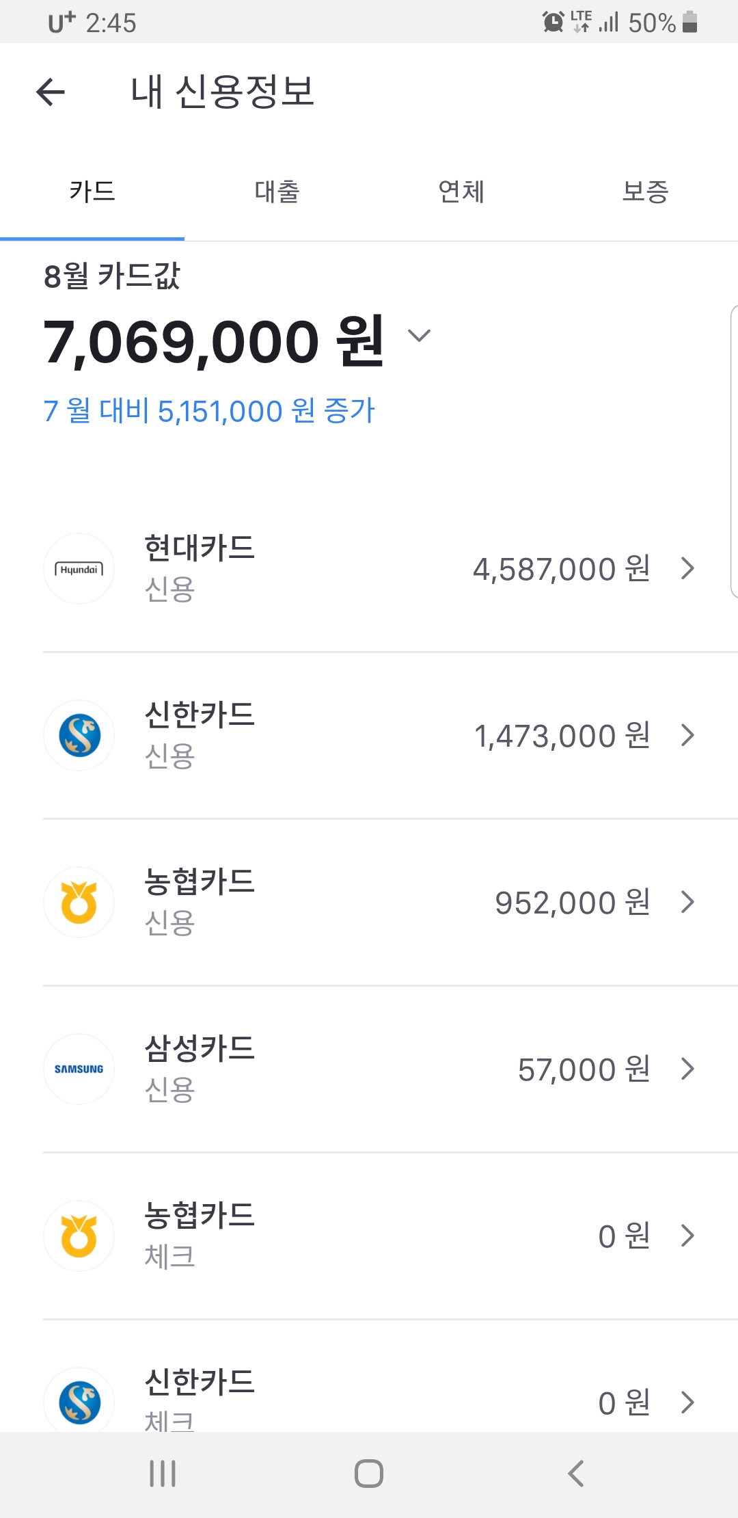738x1518 pixels.
Task: Click the Shinhan check card logo
Action: click(x=79, y=1400)
